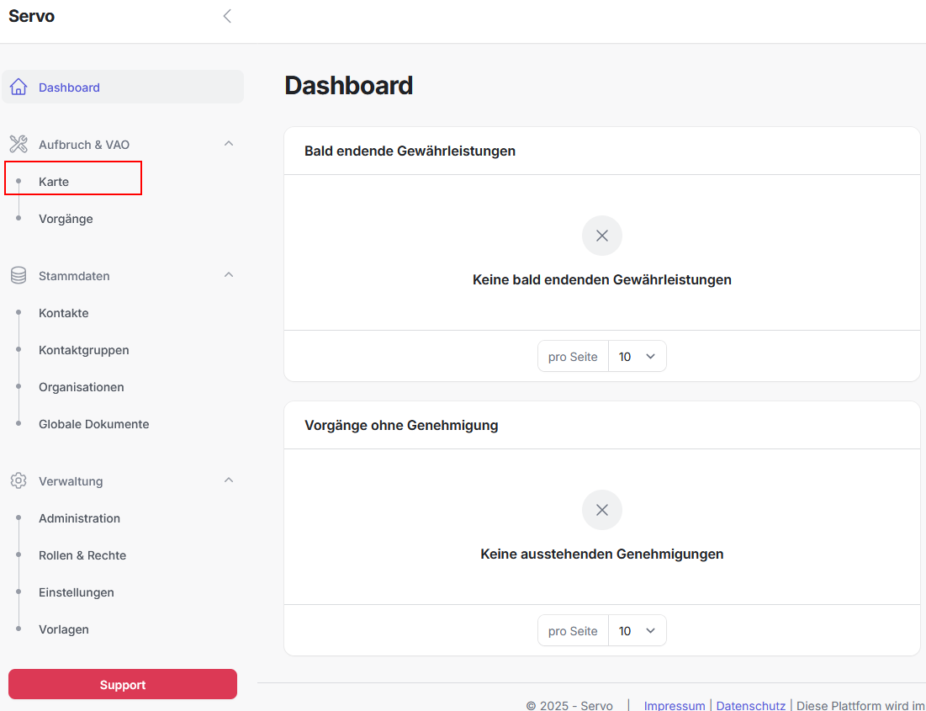926x711 pixels.
Task: Collapse the Stammdaten section
Action: (x=228, y=275)
